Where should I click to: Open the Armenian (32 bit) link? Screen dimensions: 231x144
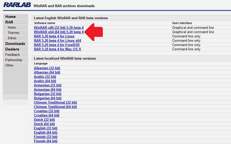click(48, 85)
